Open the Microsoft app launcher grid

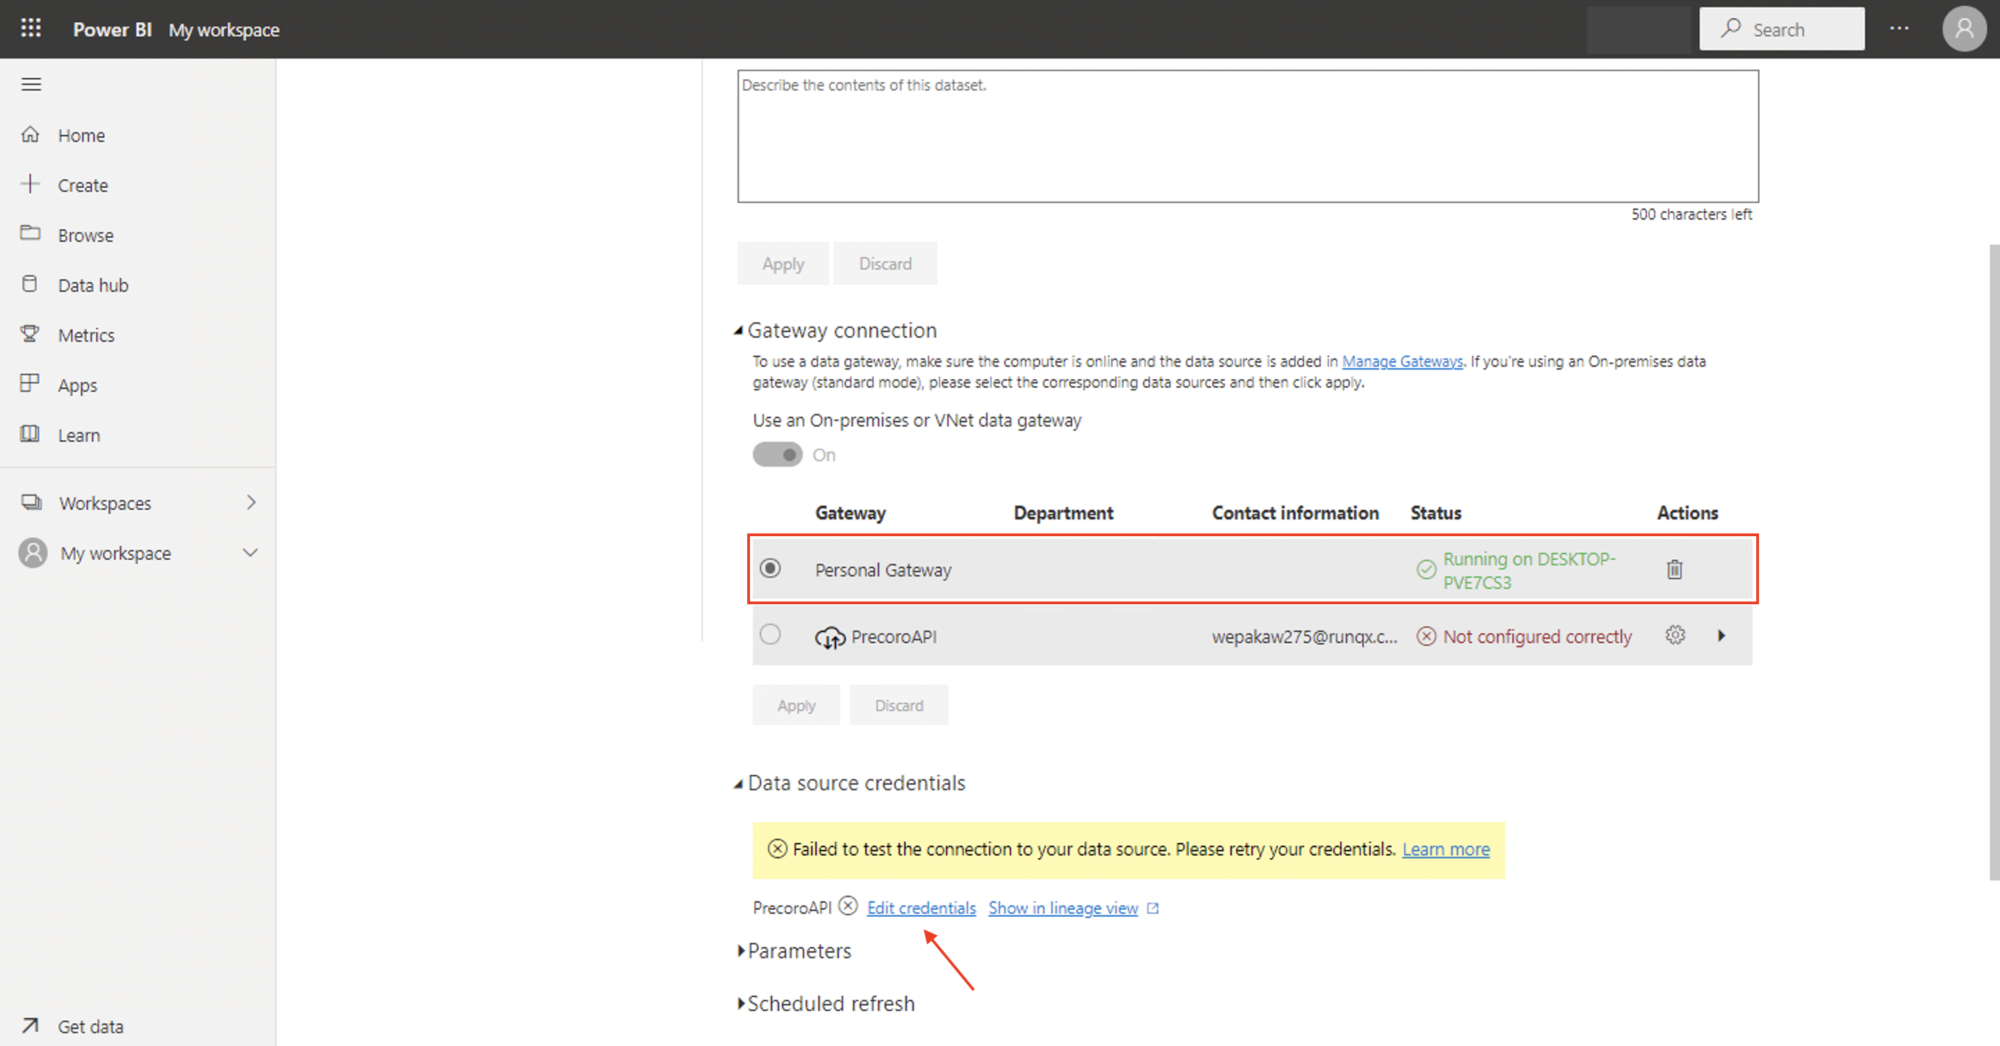[x=31, y=28]
